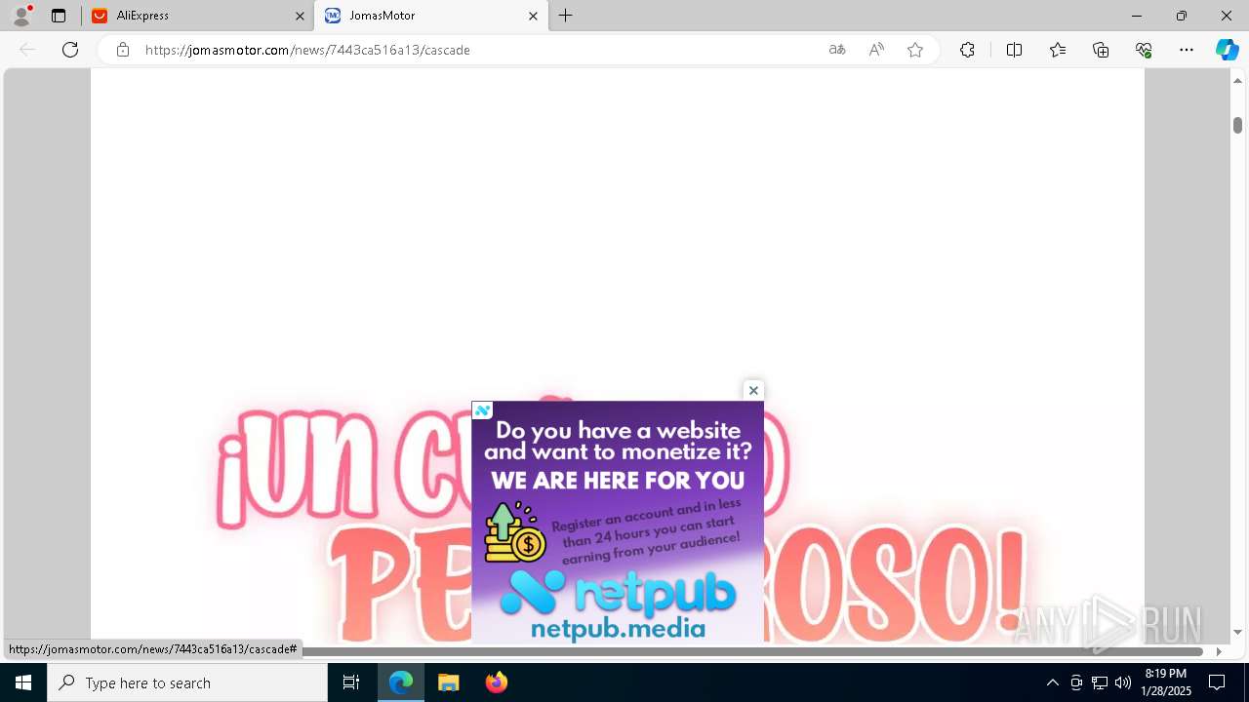Show hidden system tray icons
Image resolution: width=1249 pixels, height=702 pixels.
click(x=1052, y=682)
